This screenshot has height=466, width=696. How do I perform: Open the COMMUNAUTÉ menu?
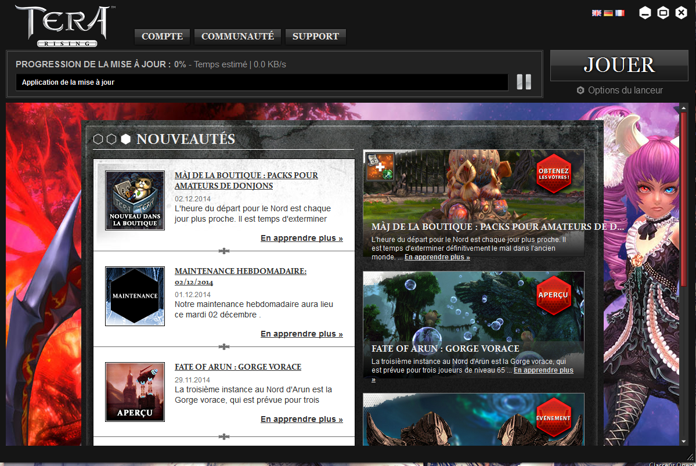click(237, 37)
